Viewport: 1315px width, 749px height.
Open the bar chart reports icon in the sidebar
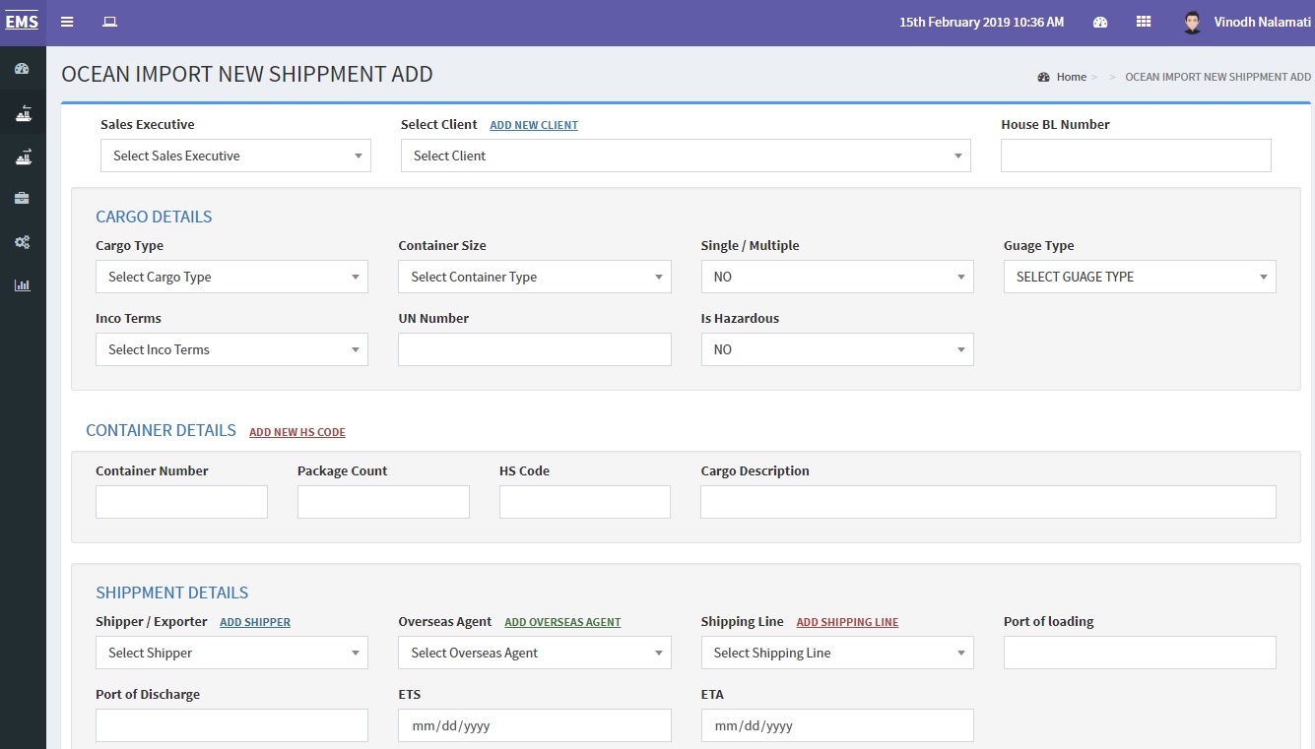[x=23, y=285]
